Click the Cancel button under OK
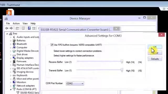This screenshot has width=168, height=94. 155,53
